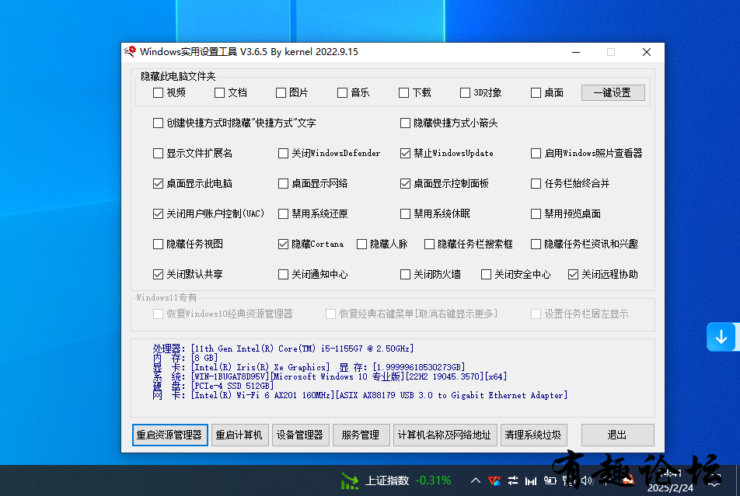Check 禁用系统休眠 checkbox
The image size is (740, 496).
405,213
